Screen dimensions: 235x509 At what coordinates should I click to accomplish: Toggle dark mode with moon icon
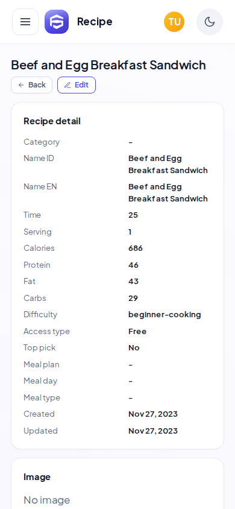[x=210, y=22]
